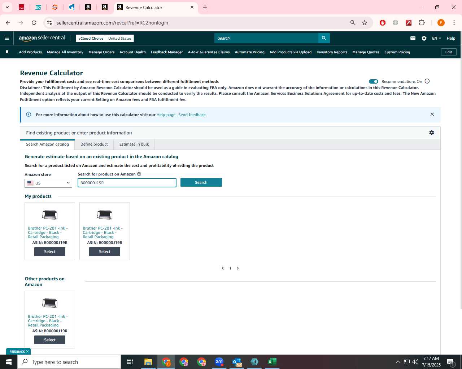
Task: Open a new browser tab
Action: (205, 7)
